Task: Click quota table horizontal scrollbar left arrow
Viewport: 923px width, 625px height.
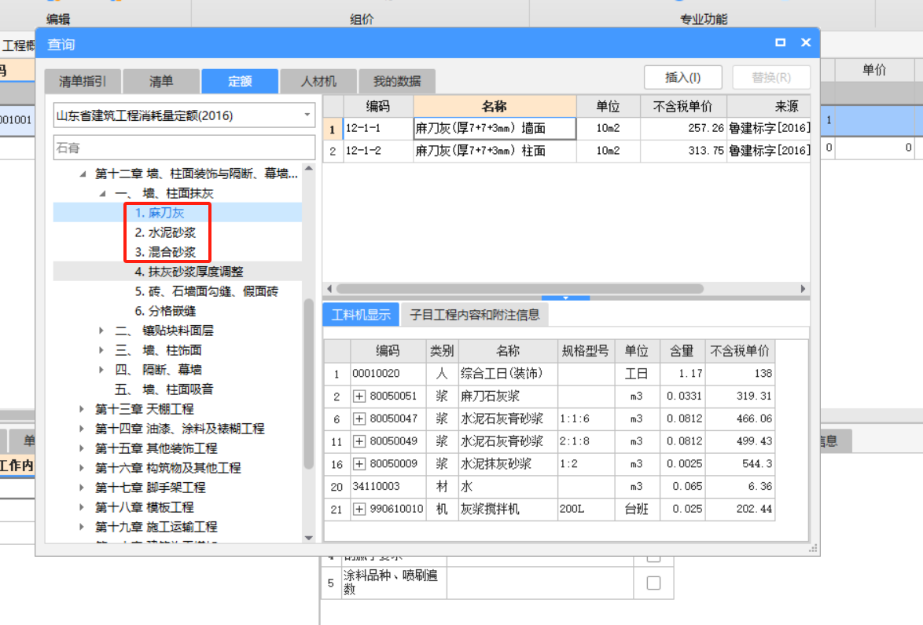Action: [x=329, y=289]
